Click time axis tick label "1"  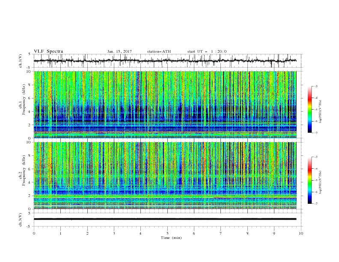(x=60, y=233)
